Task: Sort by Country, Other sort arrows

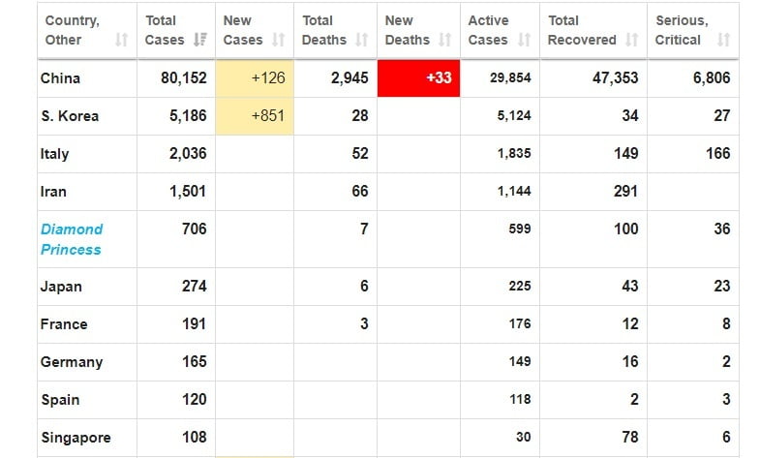Action: pos(121,40)
